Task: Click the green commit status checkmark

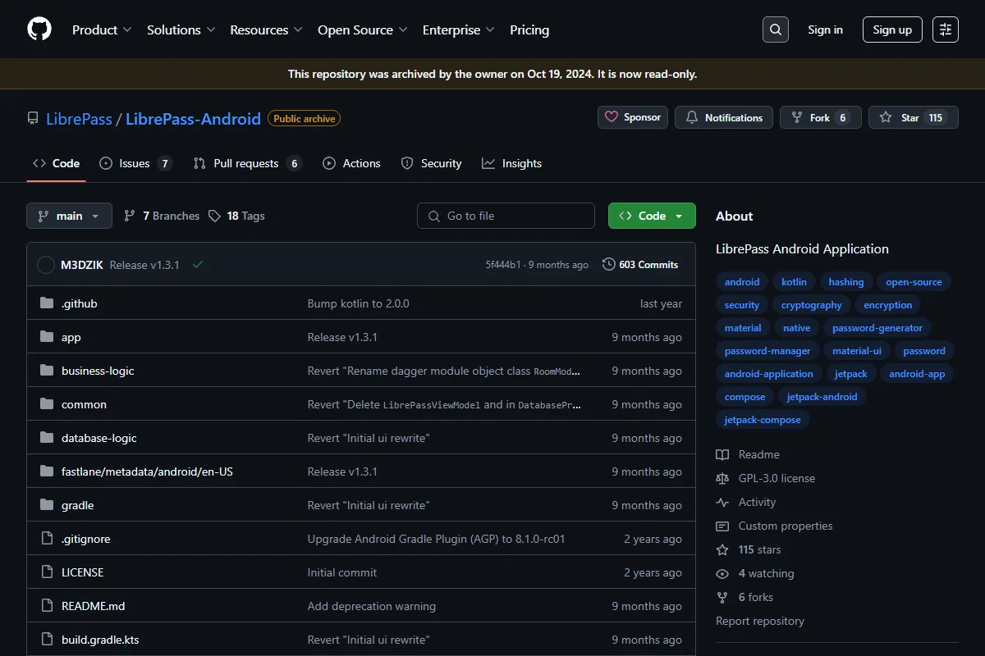Action: click(x=198, y=265)
